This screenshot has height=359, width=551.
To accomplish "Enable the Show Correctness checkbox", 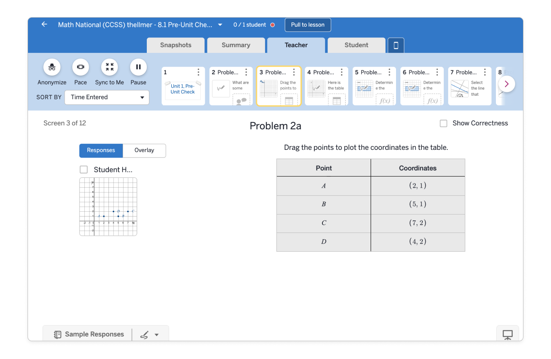I will coord(443,124).
